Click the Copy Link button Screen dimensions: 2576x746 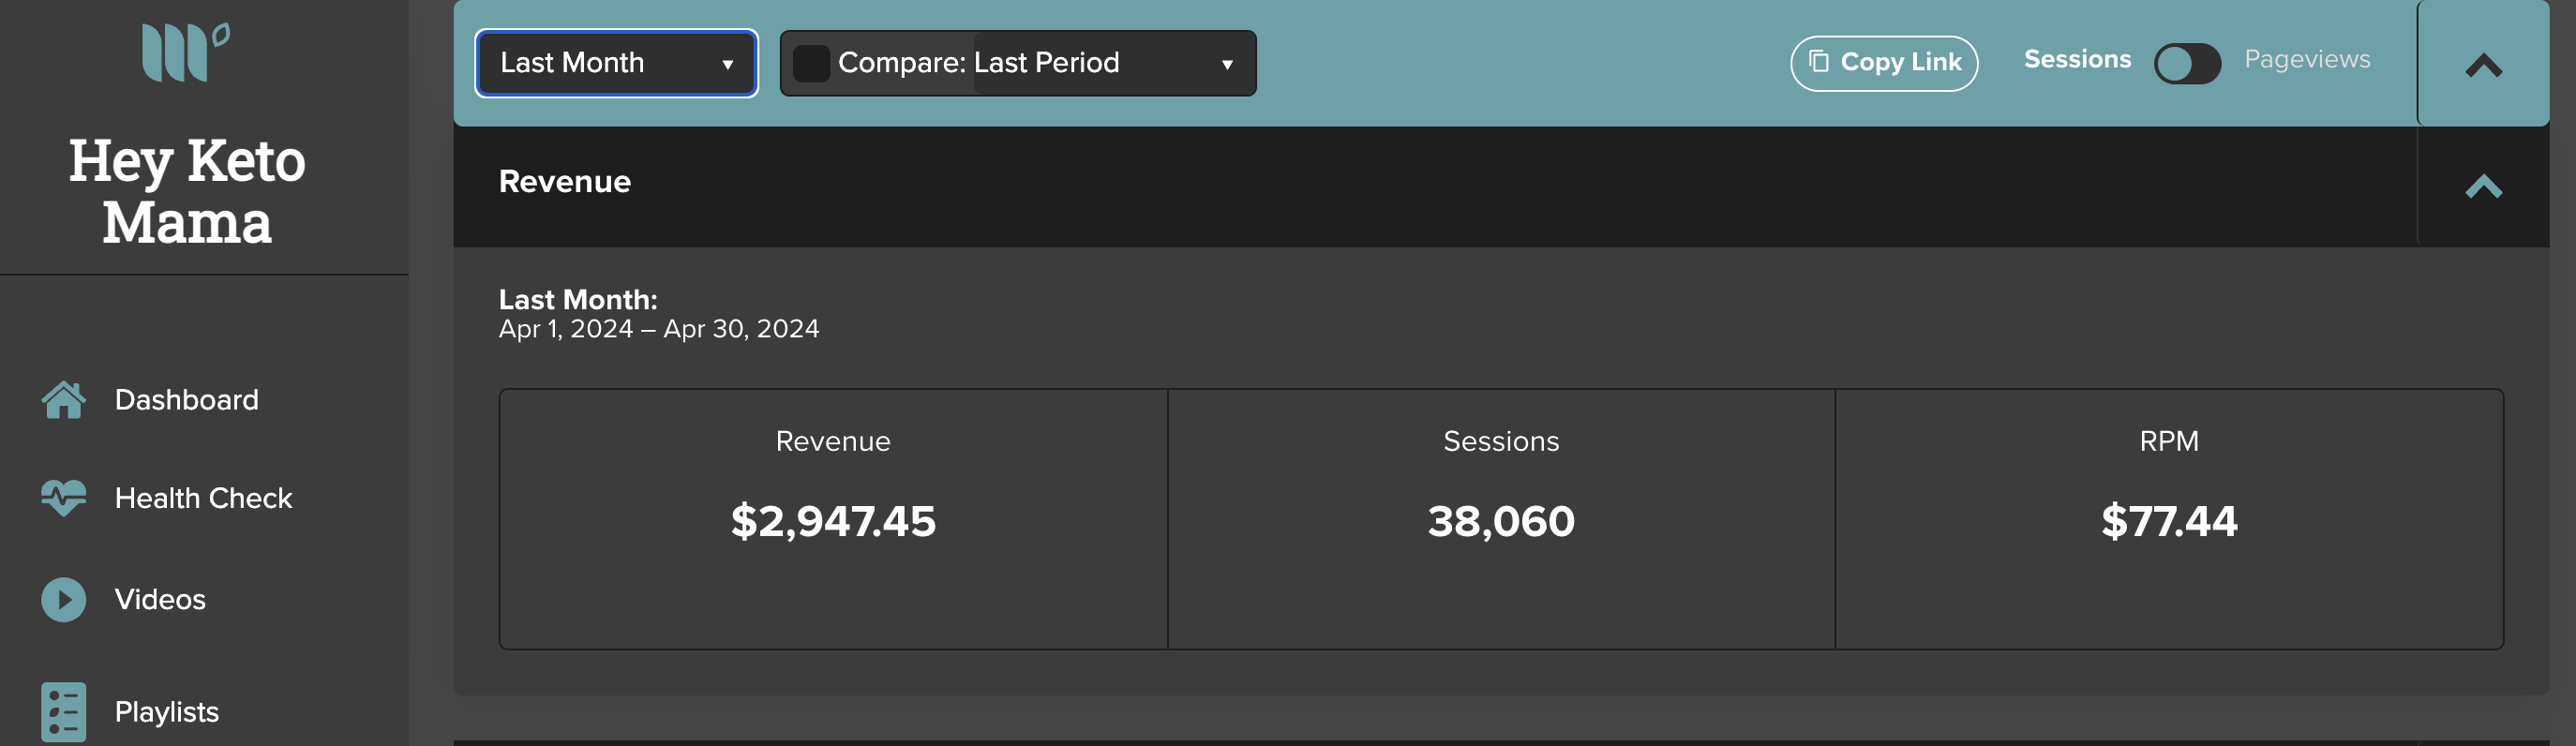[x=1883, y=63]
